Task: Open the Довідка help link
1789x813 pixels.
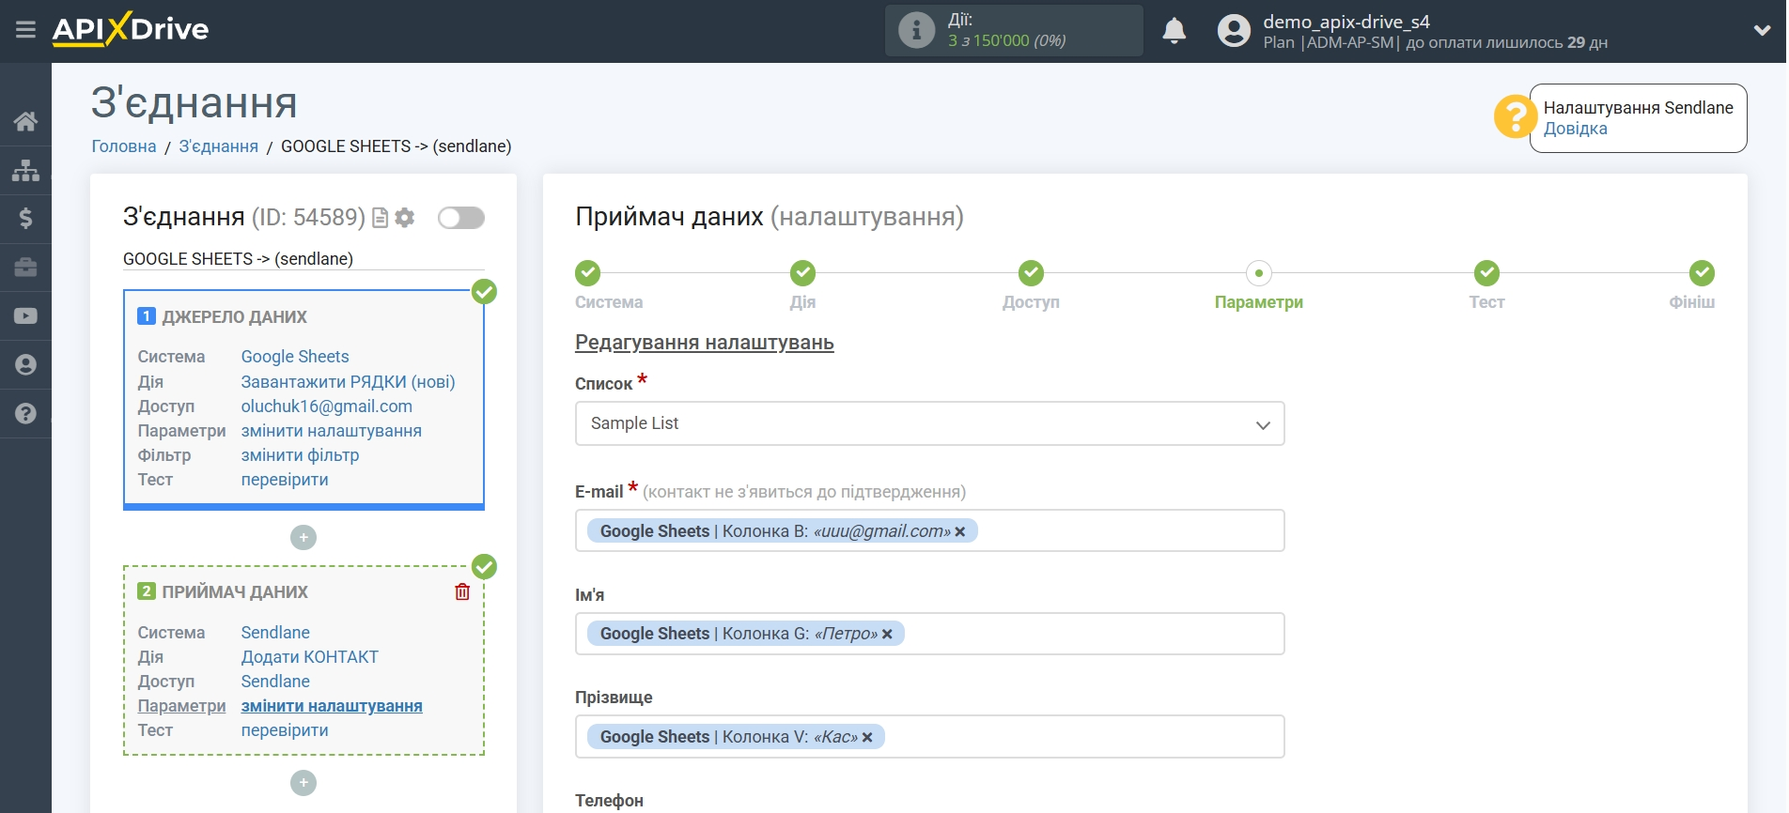Action: [1575, 129]
